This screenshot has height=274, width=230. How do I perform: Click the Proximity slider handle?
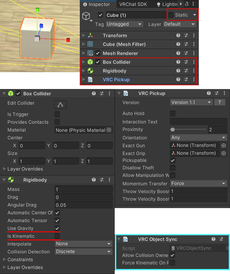click(173, 129)
